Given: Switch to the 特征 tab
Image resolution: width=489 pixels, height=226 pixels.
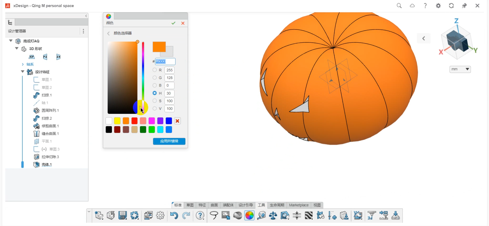Looking at the screenshot, I should click(x=202, y=205).
